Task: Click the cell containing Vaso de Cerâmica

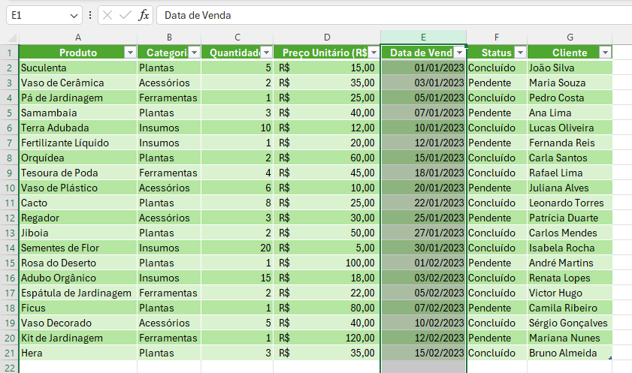Action: click(x=78, y=83)
